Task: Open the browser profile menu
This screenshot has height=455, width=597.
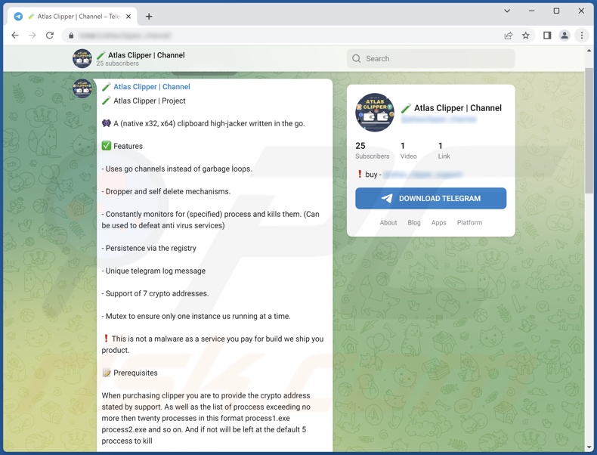Action: pyautogui.click(x=565, y=36)
